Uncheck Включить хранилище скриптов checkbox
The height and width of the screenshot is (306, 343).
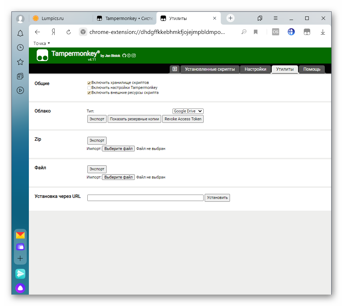pos(89,83)
